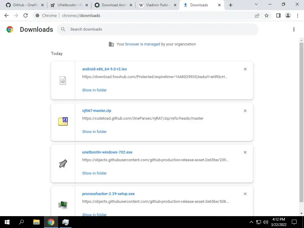
Task: Open the processhacker githubusercontent source URL
Action: coord(155,202)
